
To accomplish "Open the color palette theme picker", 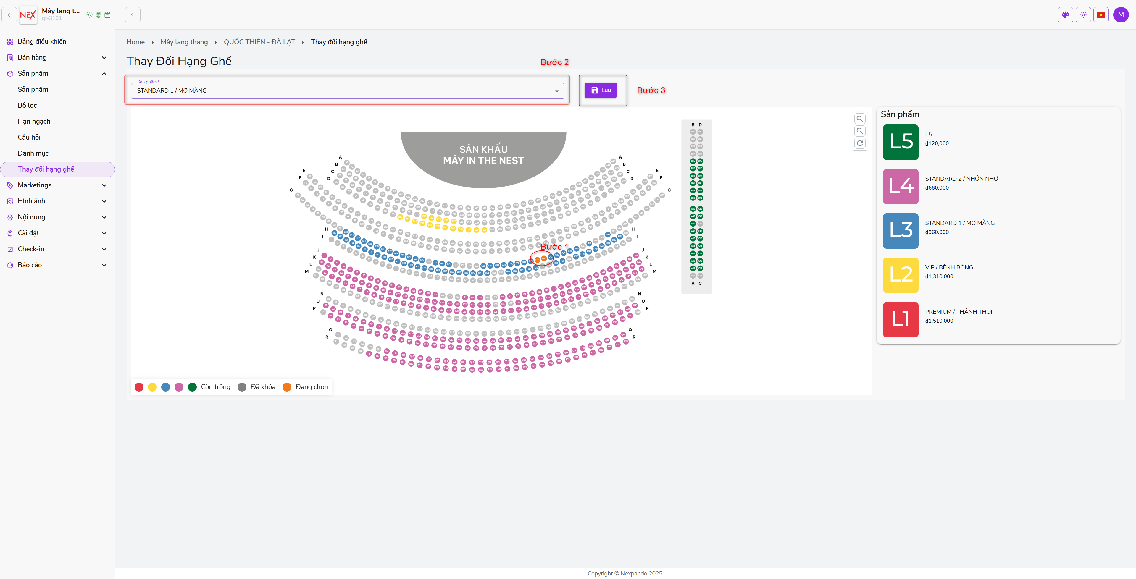I will pyautogui.click(x=1065, y=14).
